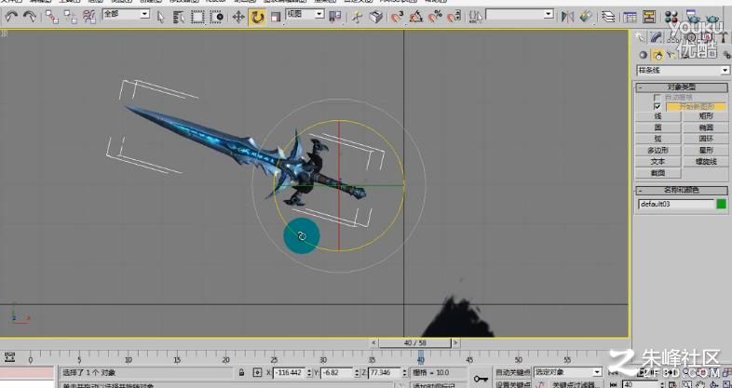Toggle Window/Crossing selection mode icon

pyautogui.click(x=217, y=18)
